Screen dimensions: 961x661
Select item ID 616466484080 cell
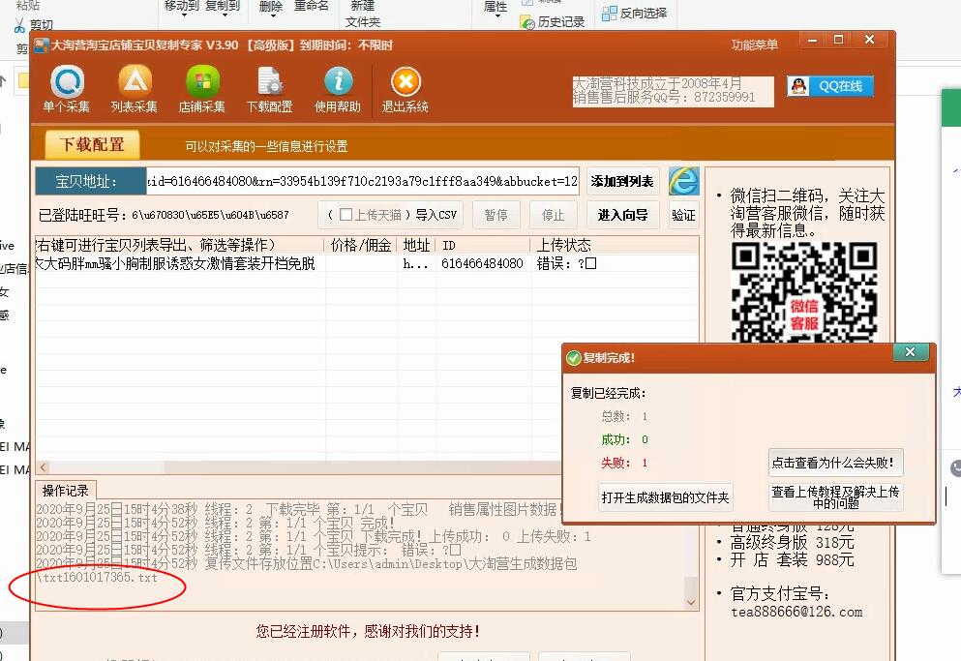click(482, 263)
